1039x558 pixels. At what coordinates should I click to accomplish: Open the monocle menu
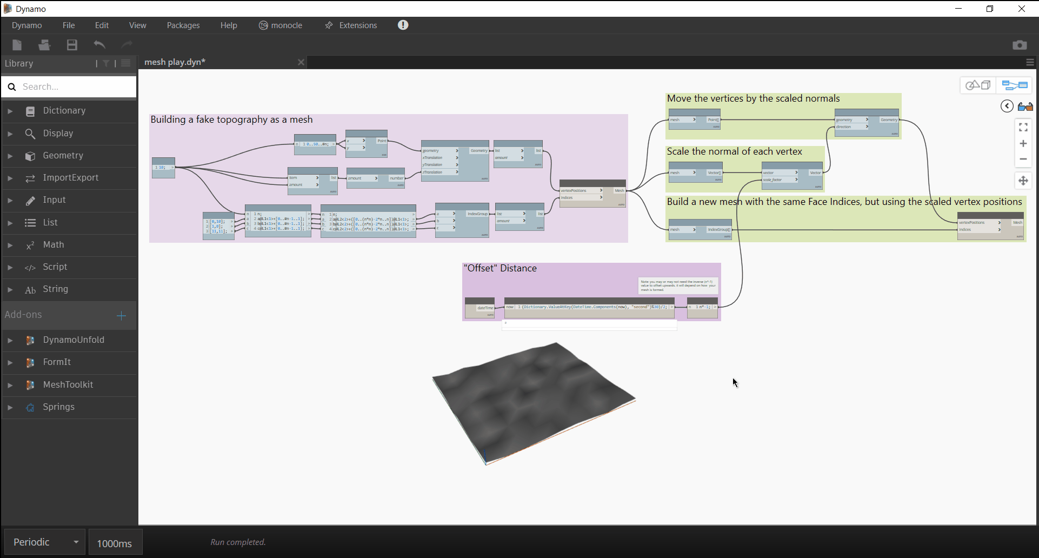281,25
